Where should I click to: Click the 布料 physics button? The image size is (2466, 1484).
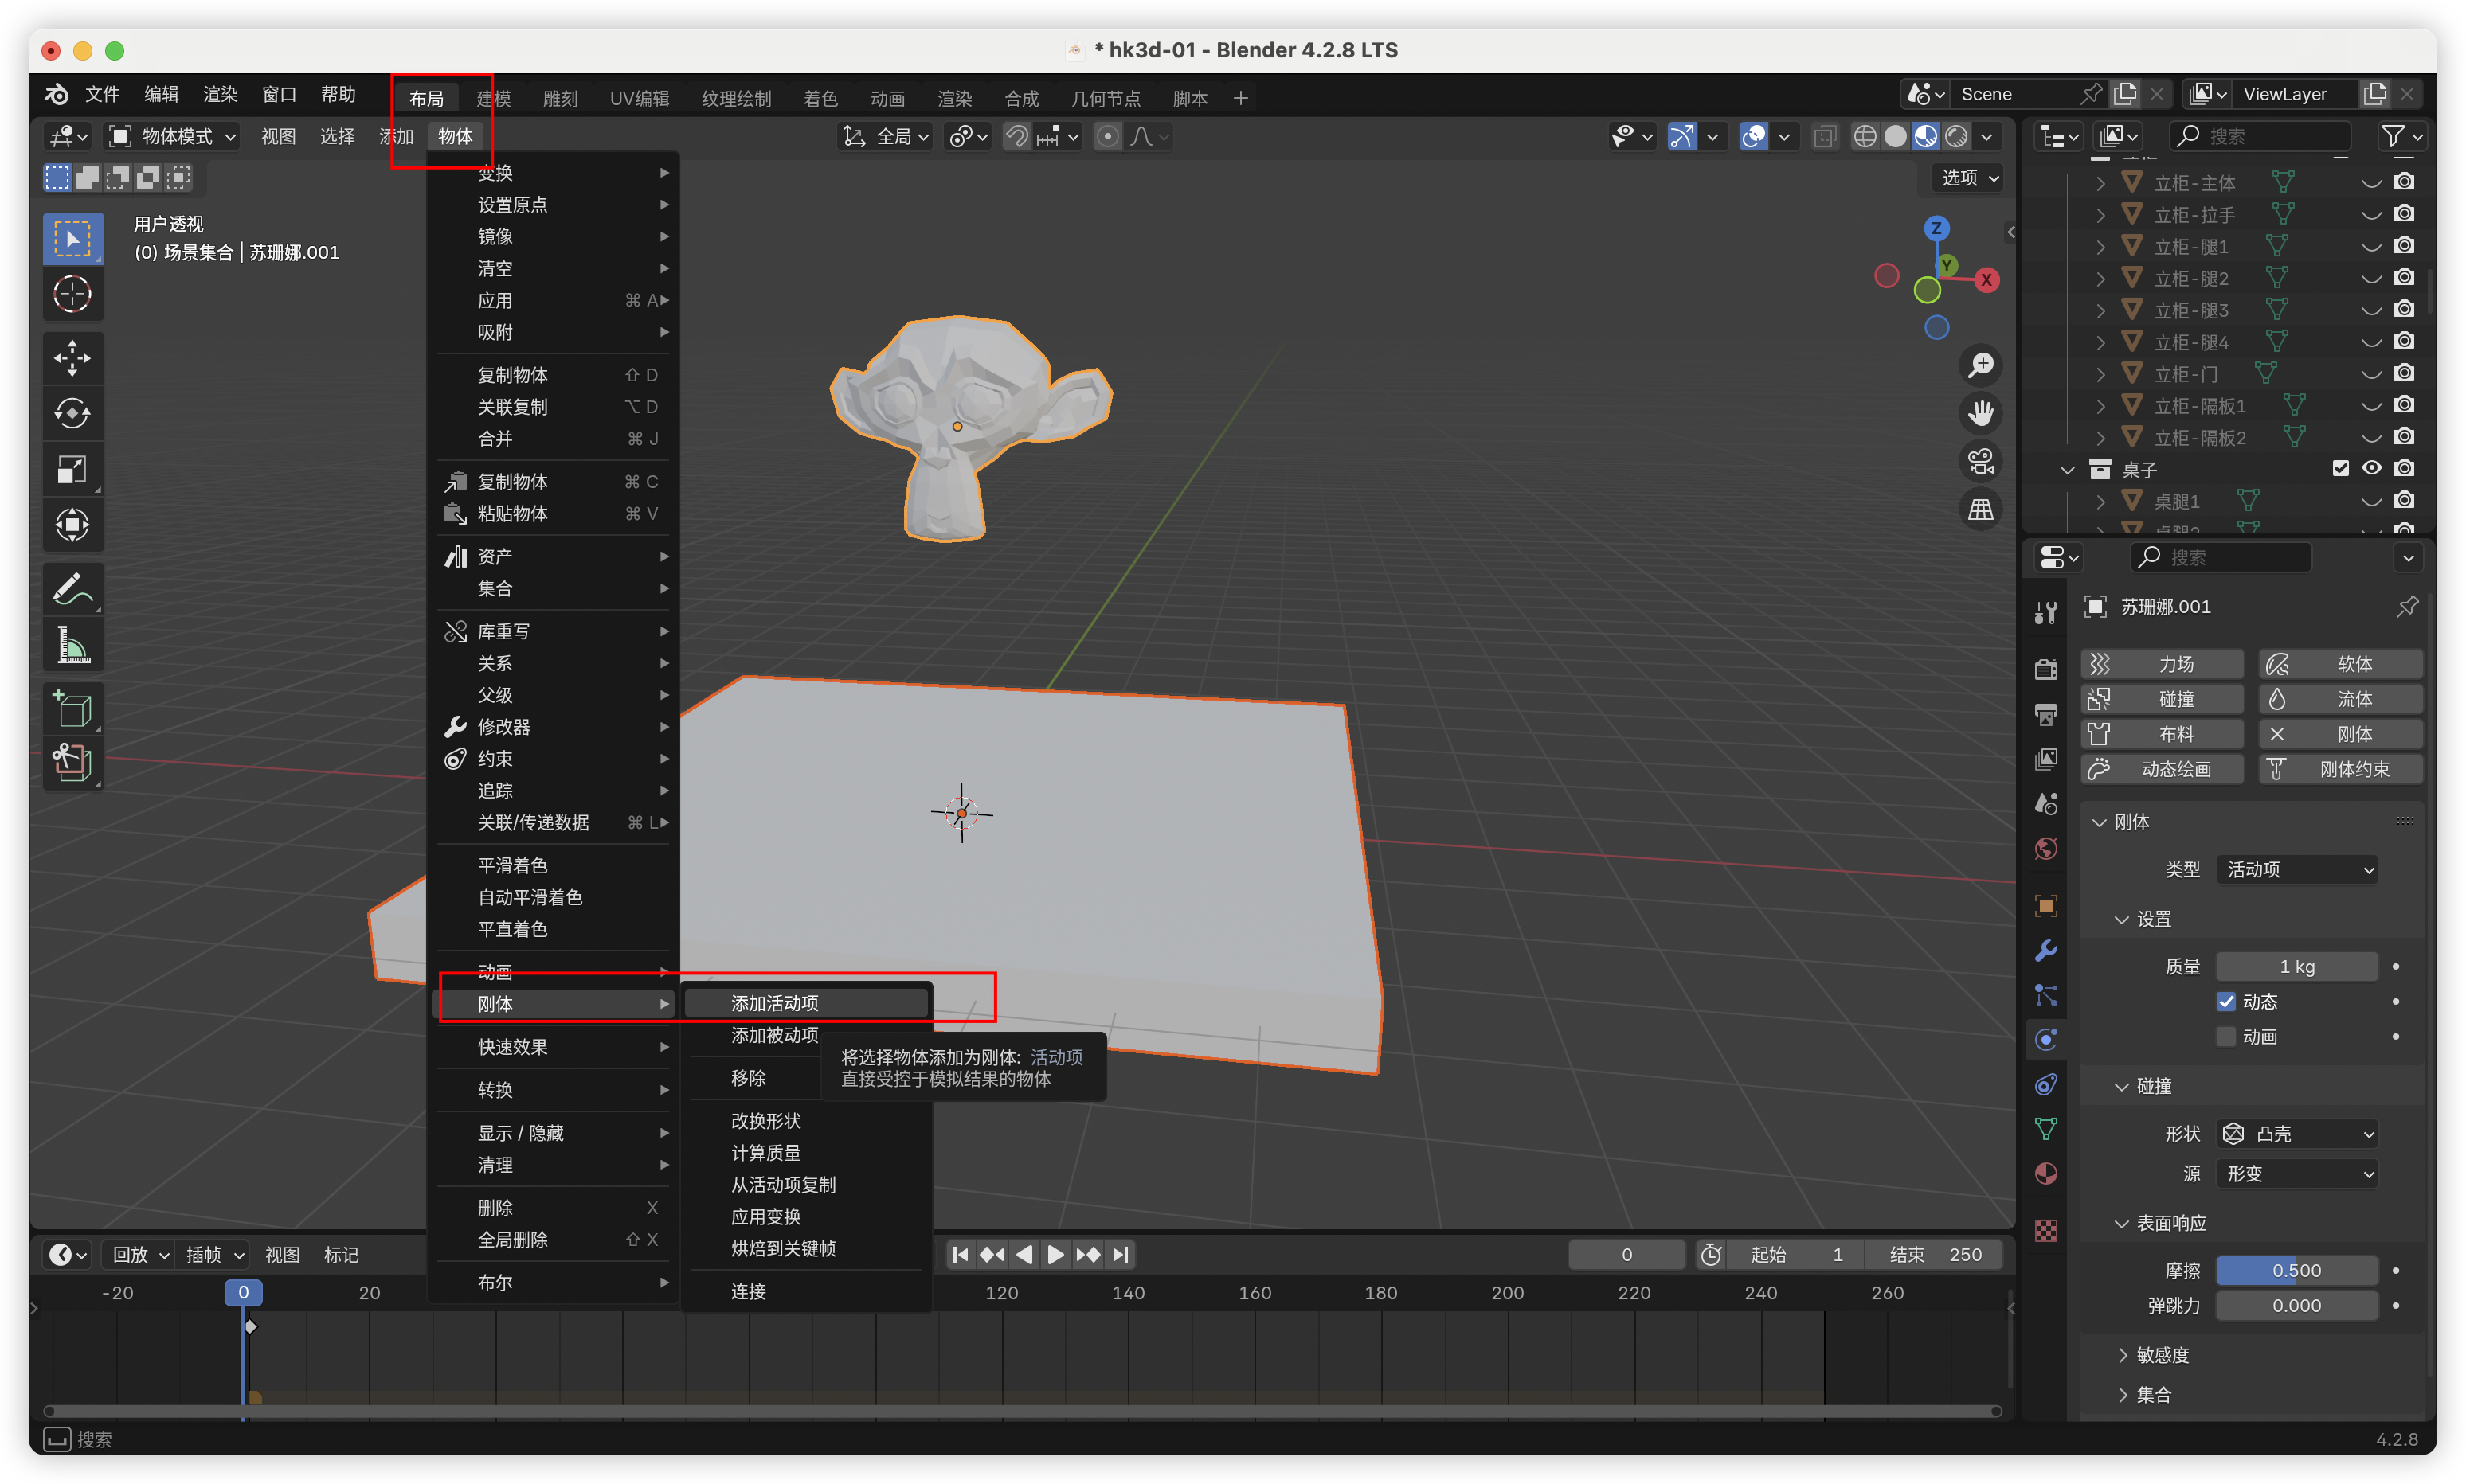2162,734
